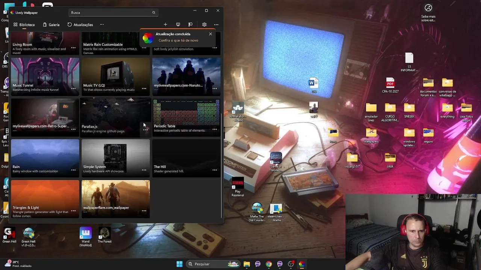The width and height of the screenshot is (481, 270).
Task: Select the wallpaperflare.com_wallpaper thumbnail
Action: (116, 199)
